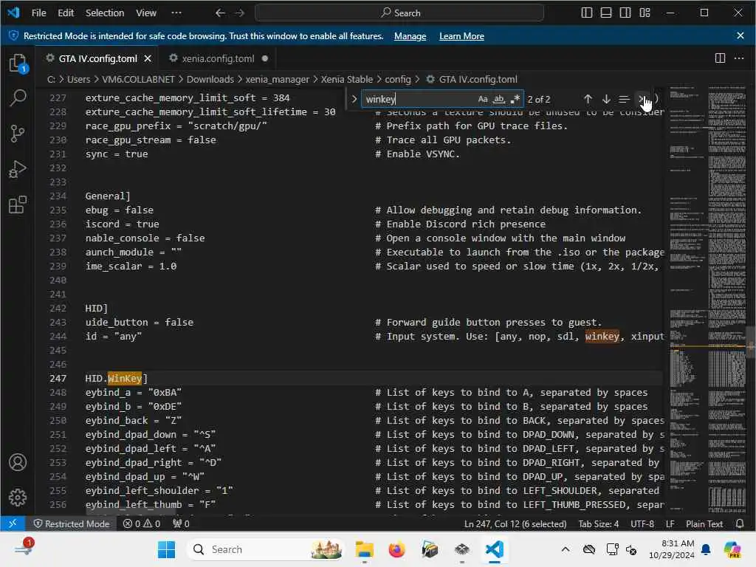Open the Run and Debug view
This screenshot has height=567, width=756.
click(x=18, y=169)
